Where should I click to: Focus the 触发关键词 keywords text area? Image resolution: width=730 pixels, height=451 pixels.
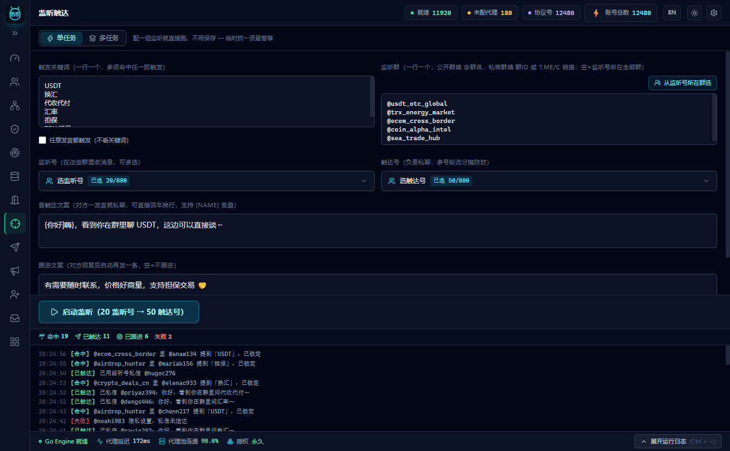click(207, 101)
